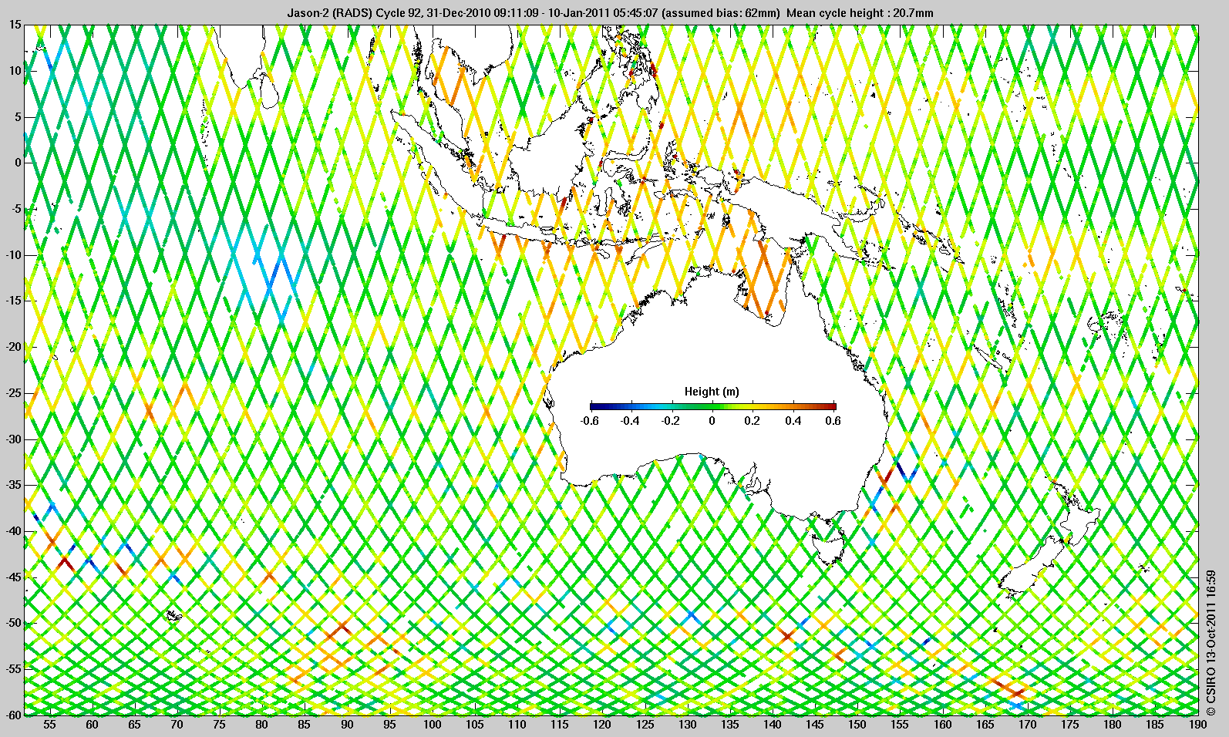Click colorbar tick label "0.4"
The image size is (1229, 737).
coord(793,421)
